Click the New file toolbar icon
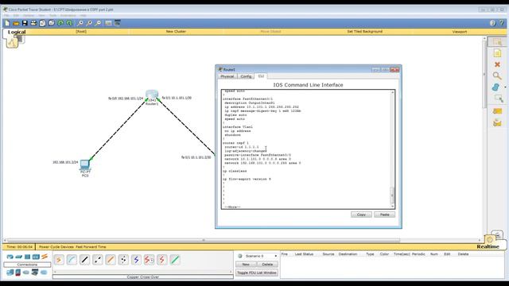The width and height of the screenshot is (509, 286). pos(7,23)
